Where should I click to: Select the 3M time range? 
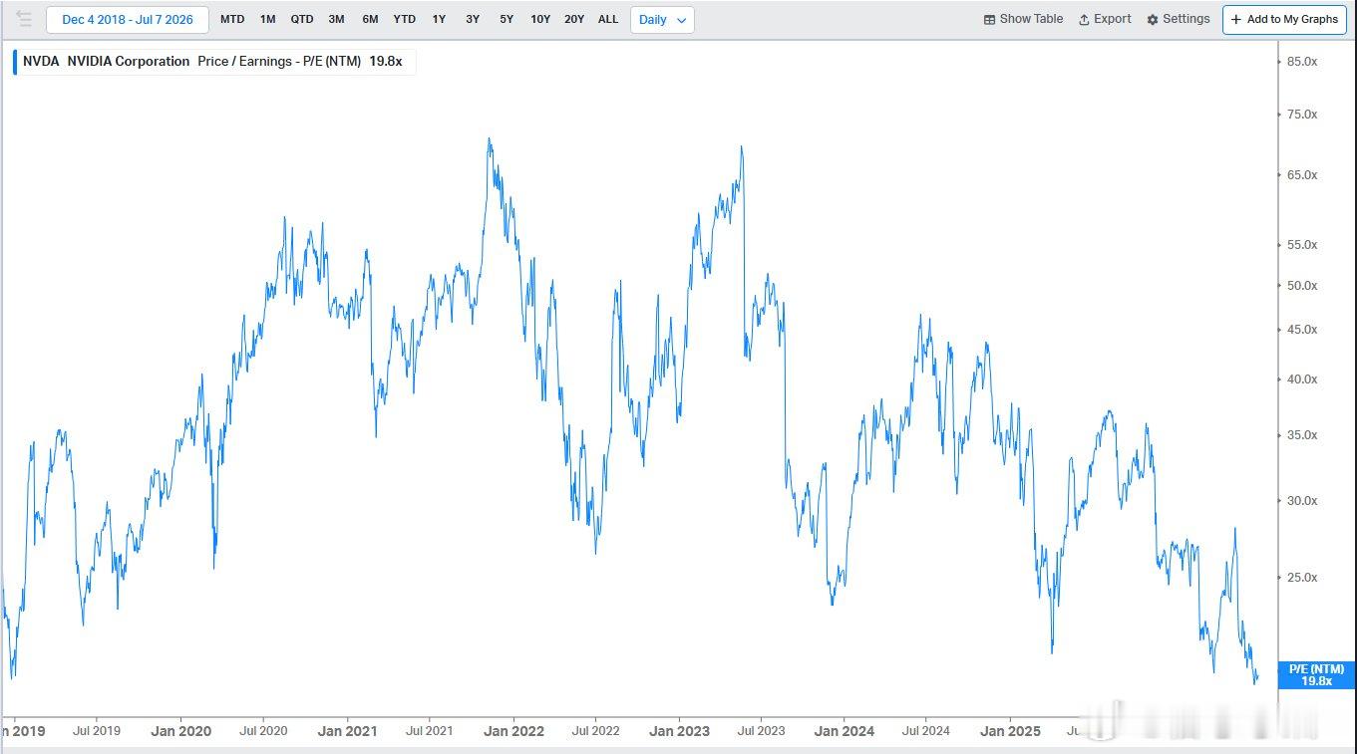pyautogui.click(x=336, y=20)
